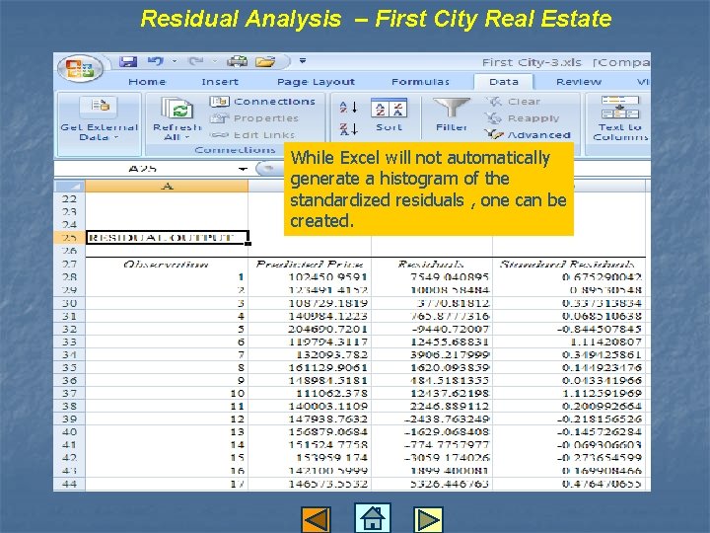Sort descending Z to A
Viewport: 710px width, 533px height.
(x=349, y=129)
